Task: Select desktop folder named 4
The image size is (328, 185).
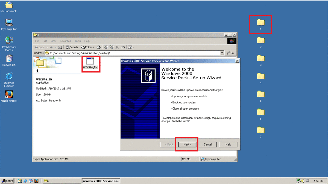Action: click(x=261, y=78)
